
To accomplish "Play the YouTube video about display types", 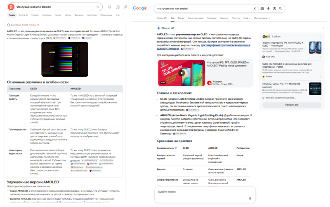I will click(181, 73).
